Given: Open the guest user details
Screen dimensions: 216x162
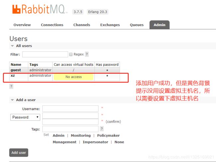Looking at the screenshot, I should (16, 70).
